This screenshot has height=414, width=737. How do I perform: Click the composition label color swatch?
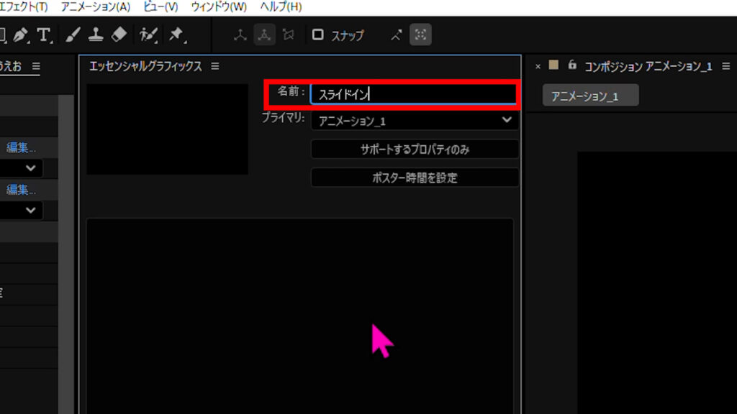553,65
